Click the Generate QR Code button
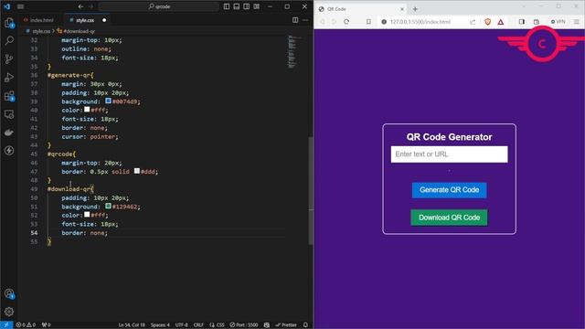Screen dimensions: 585x329 pyautogui.click(x=449, y=190)
